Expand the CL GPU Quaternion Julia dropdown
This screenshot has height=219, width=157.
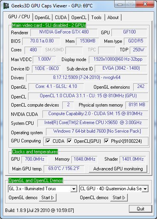tap(145, 189)
